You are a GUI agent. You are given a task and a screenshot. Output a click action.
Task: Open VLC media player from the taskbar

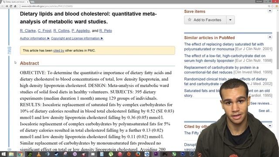tap(39, 154)
